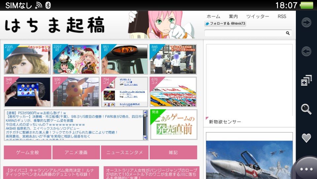Image resolution: width=317 pixels, height=179 pixels.
Task: Open the 案内 navigation link
Action: [233, 16]
